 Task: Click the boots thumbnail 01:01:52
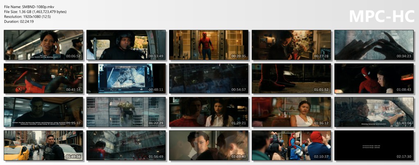[x=291, y=78]
